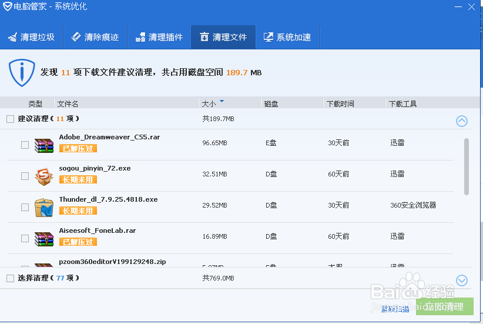The height and width of the screenshot is (324, 483).
Task: Click the 类型 column header
Action: pyautogui.click(x=35, y=104)
